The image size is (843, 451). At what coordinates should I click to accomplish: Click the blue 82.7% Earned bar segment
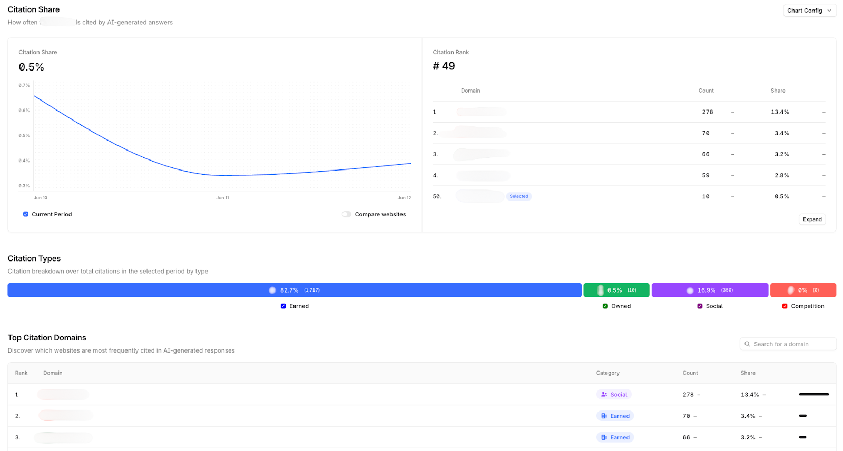295,290
